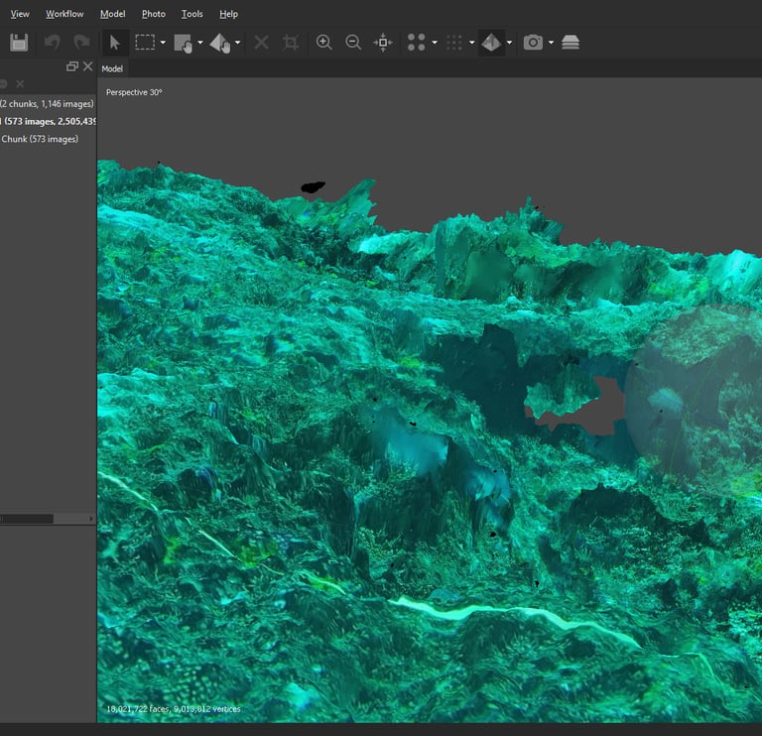
Task: Click the stacked layers icon in toolbar
Action: pyautogui.click(x=571, y=43)
